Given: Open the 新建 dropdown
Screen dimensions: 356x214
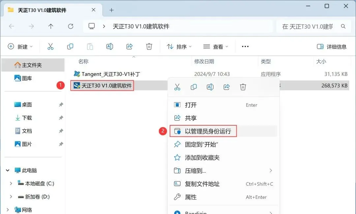Looking at the screenshot, I should (x=20, y=46).
